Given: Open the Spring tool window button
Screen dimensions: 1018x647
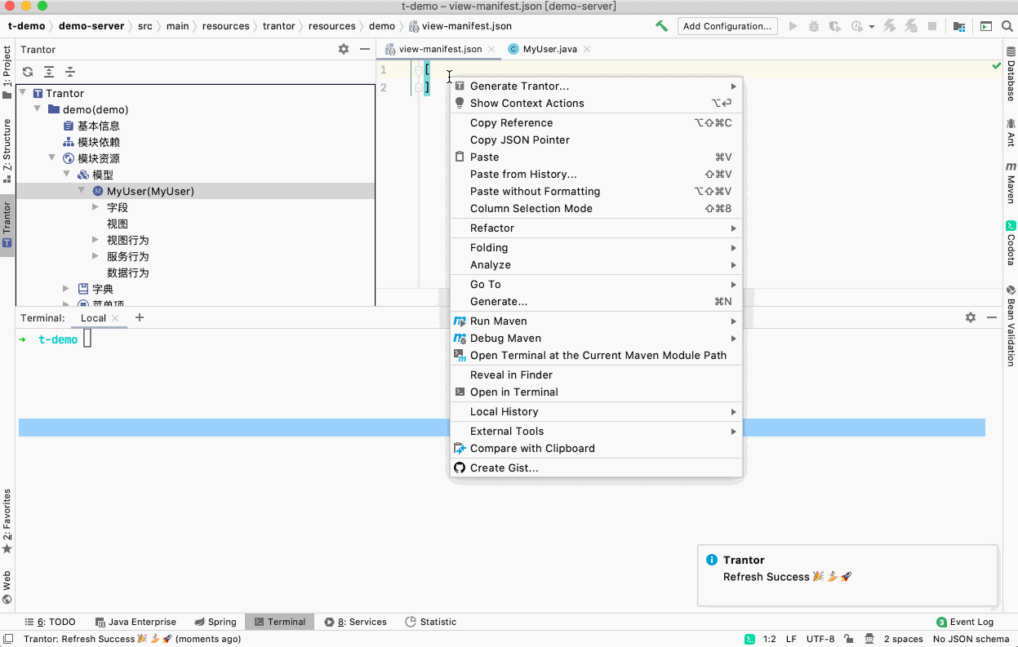Looking at the screenshot, I should pyautogui.click(x=216, y=622).
